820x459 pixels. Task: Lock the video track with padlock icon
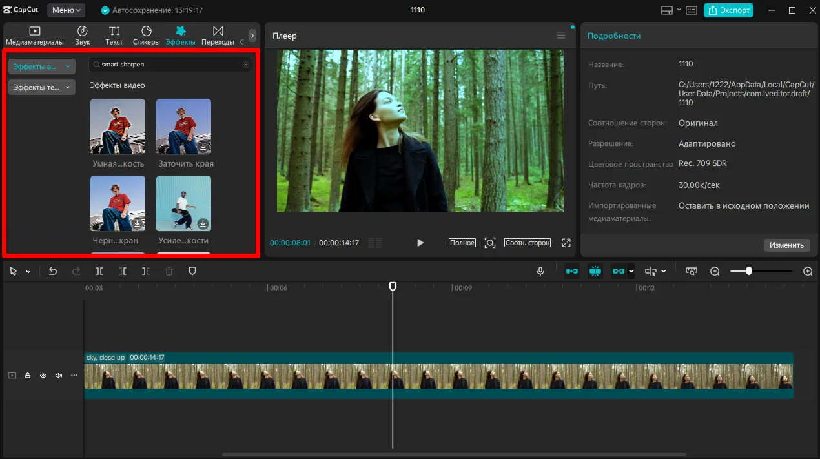point(28,376)
